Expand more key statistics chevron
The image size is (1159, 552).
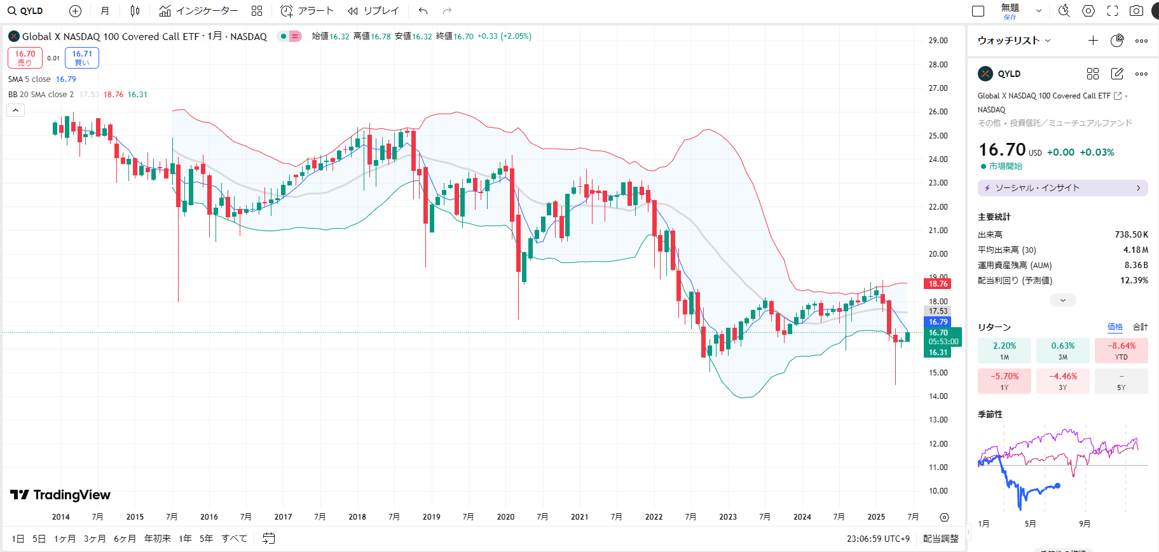(x=1063, y=300)
